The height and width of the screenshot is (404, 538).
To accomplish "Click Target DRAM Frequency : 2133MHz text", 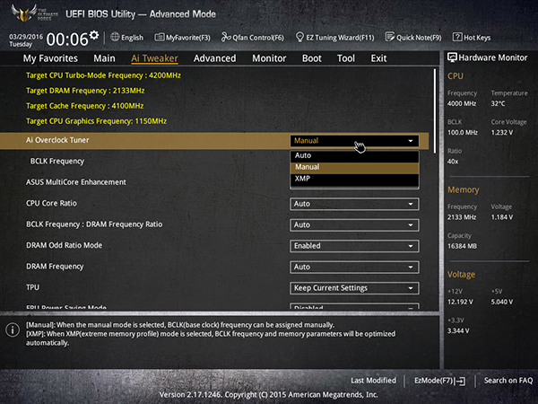I will (x=85, y=91).
